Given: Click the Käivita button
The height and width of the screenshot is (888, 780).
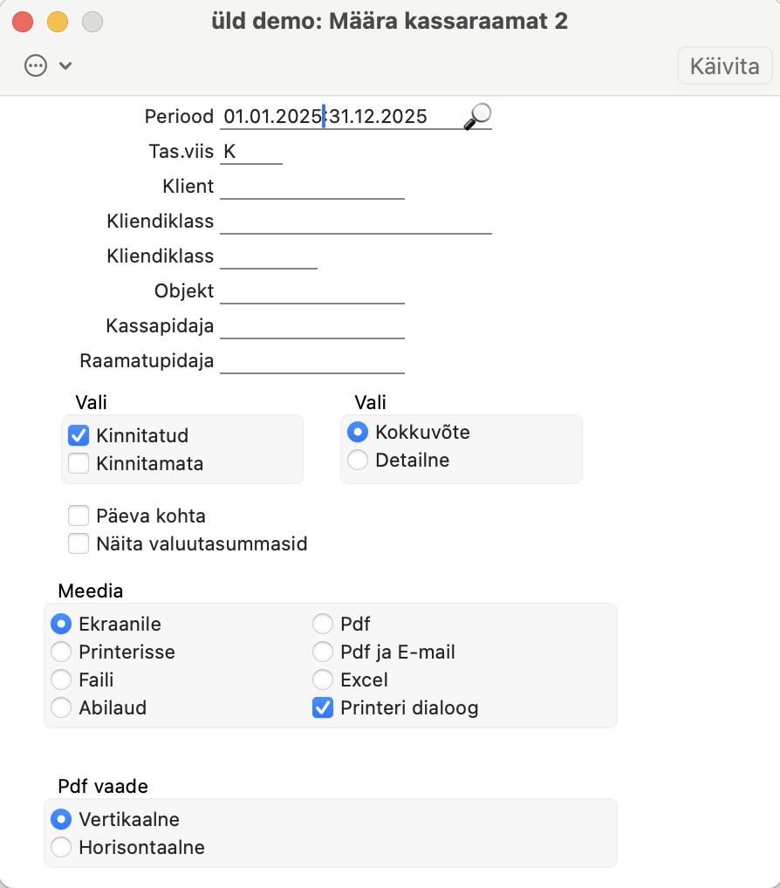Looking at the screenshot, I should tap(724, 65).
